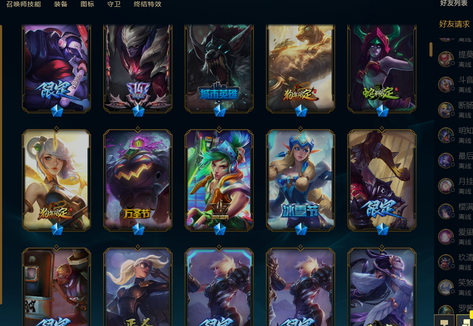Switch to the 装备 tab
This screenshot has height=326, width=473.
pyautogui.click(x=60, y=4)
